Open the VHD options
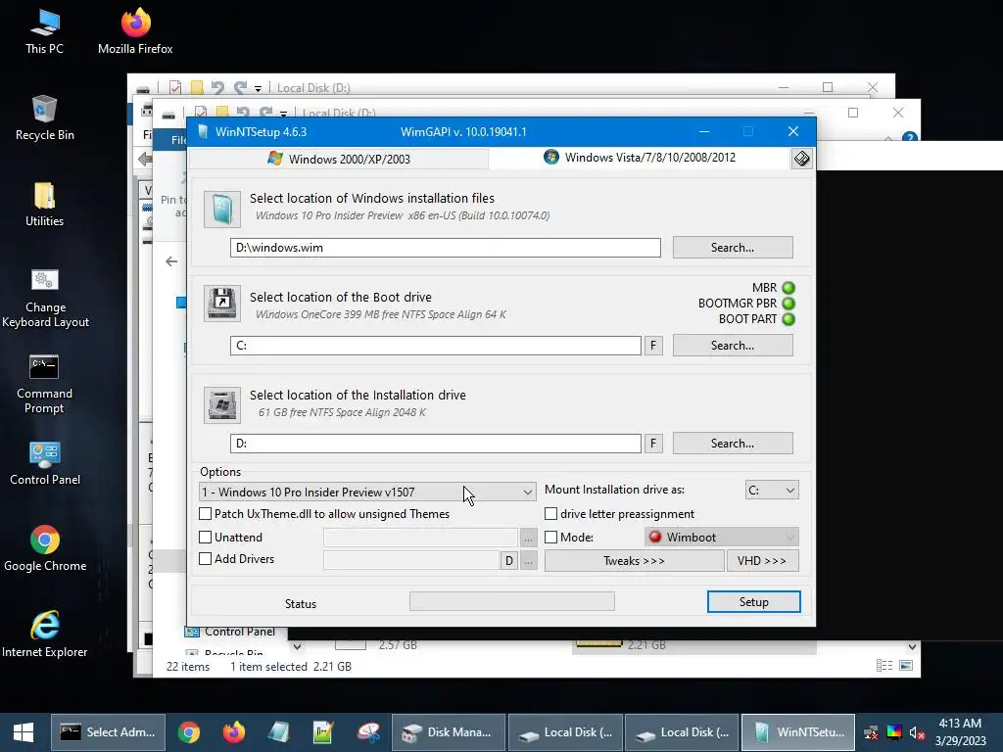 [762, 561]
